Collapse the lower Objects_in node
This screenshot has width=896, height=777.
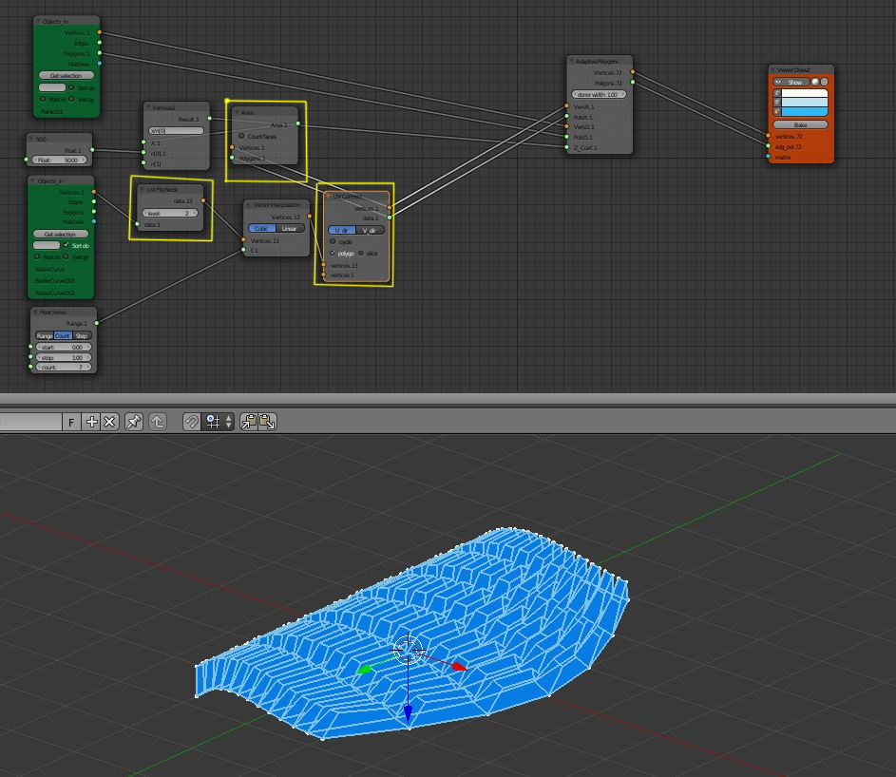coord(33,180)
